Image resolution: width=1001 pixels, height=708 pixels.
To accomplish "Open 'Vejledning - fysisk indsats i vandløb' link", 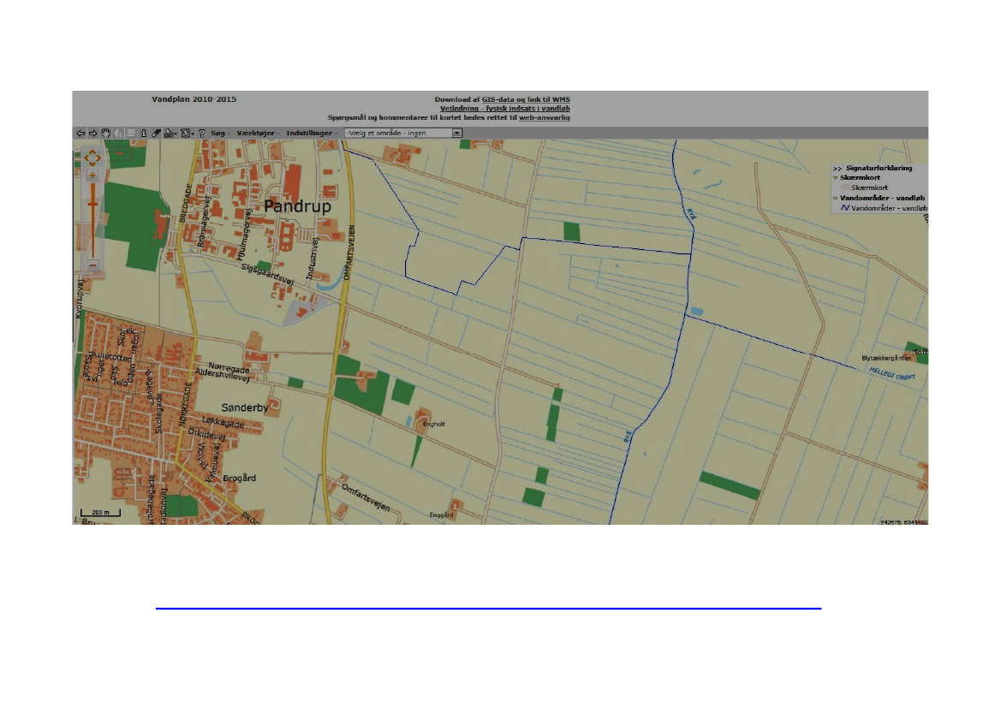I will pyautogui.click(x=504, y=109).
